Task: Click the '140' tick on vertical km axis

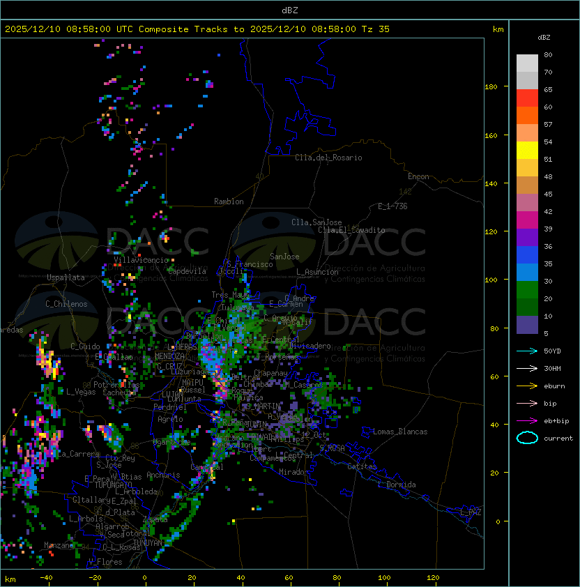Action: click(x=491, y=183)
